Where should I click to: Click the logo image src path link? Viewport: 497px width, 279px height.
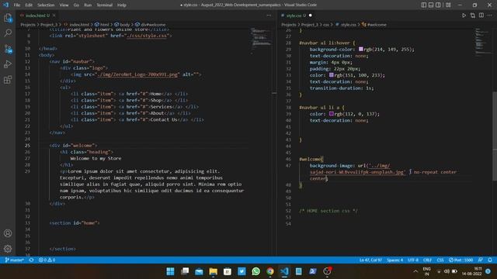[137, 74]
